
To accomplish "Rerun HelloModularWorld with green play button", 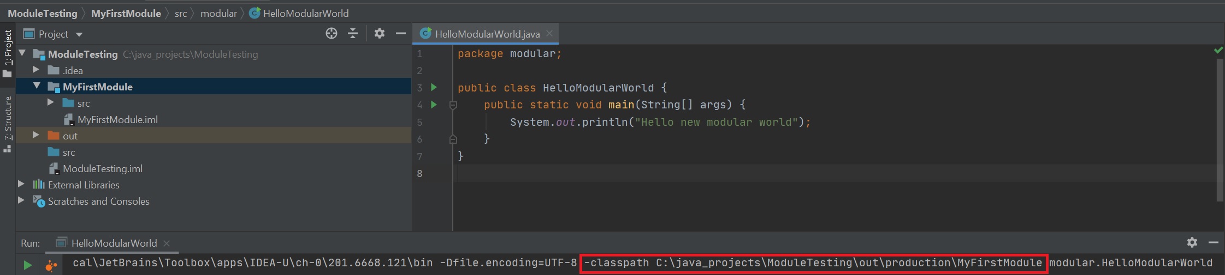I will tap(27, 265).
